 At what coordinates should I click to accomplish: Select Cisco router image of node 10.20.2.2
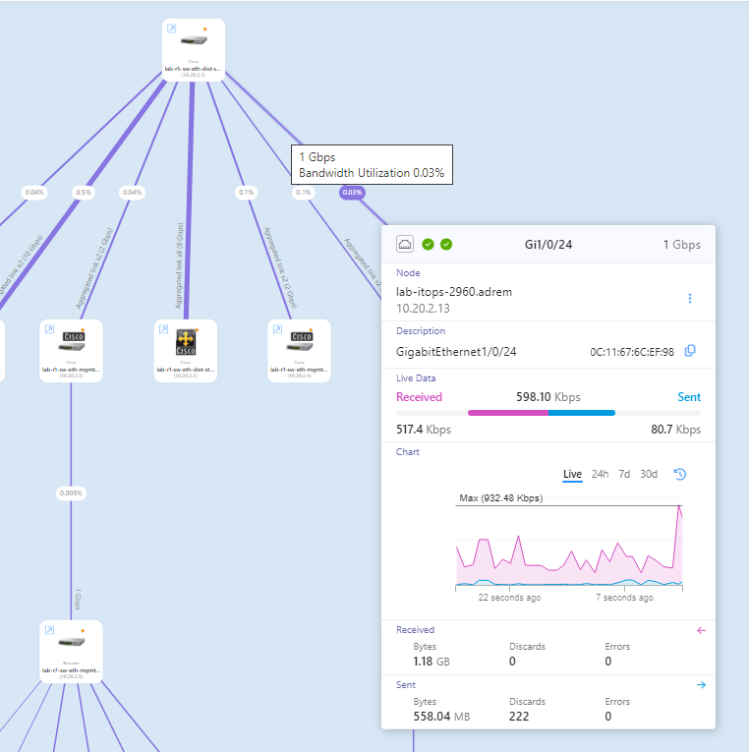pyautogui.click(x=186, y=342)
